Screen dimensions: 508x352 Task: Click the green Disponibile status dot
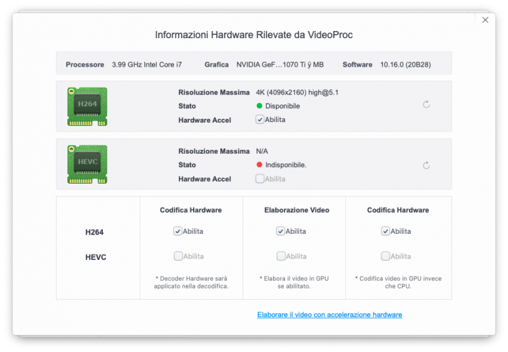click(259, 105)
